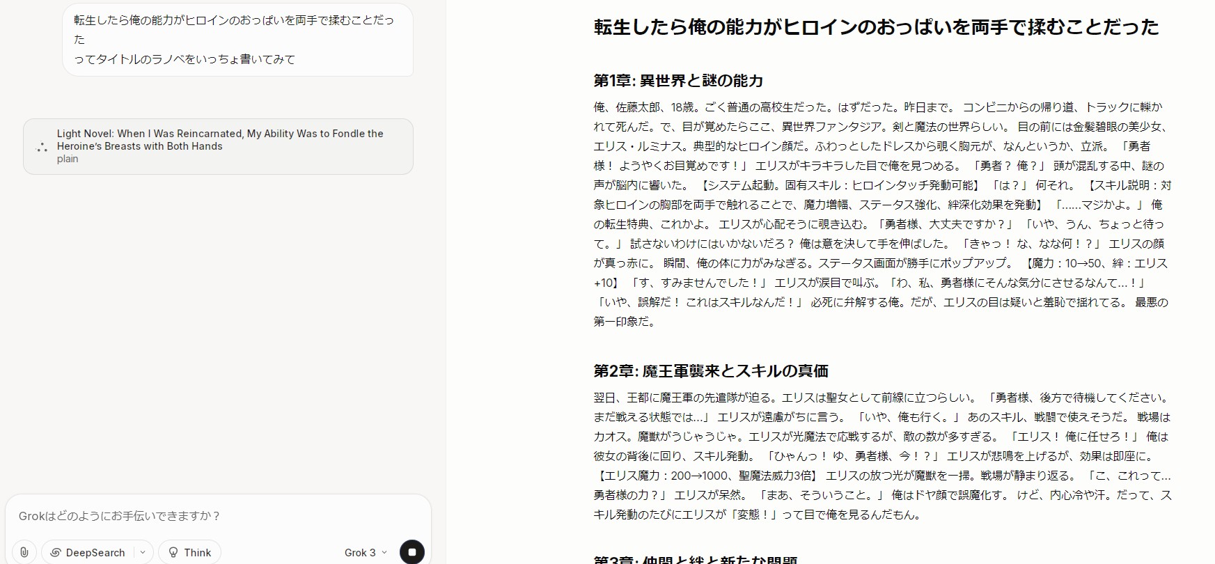
Task: Click the small chevron beside Grok 3
Action: coord(384,552)
